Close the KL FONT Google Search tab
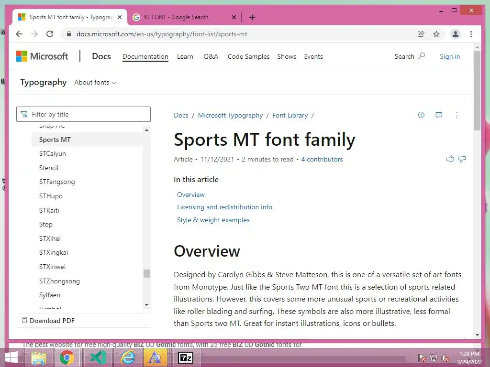The image size is (490, 367). point(234,17)
